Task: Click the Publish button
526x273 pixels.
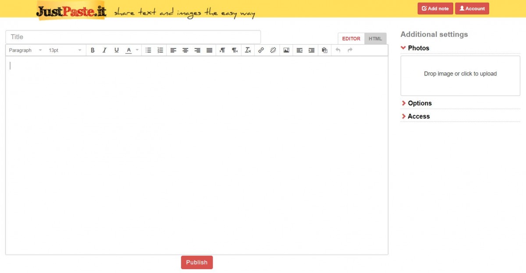Action: [x=197, y=262]
